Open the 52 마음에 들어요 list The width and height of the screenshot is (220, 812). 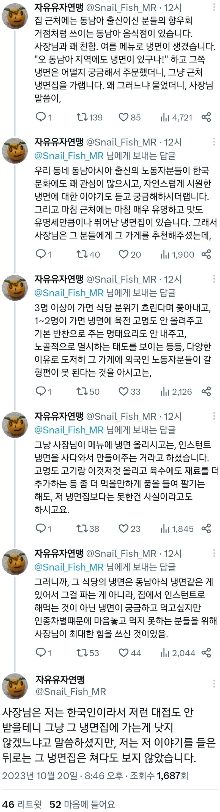click(x=82, y=804)
